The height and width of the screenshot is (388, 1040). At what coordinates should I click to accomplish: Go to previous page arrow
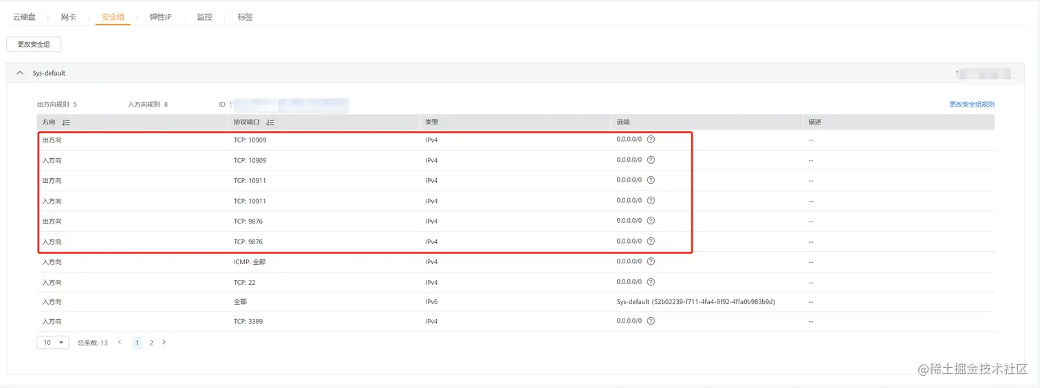[120, 342]
